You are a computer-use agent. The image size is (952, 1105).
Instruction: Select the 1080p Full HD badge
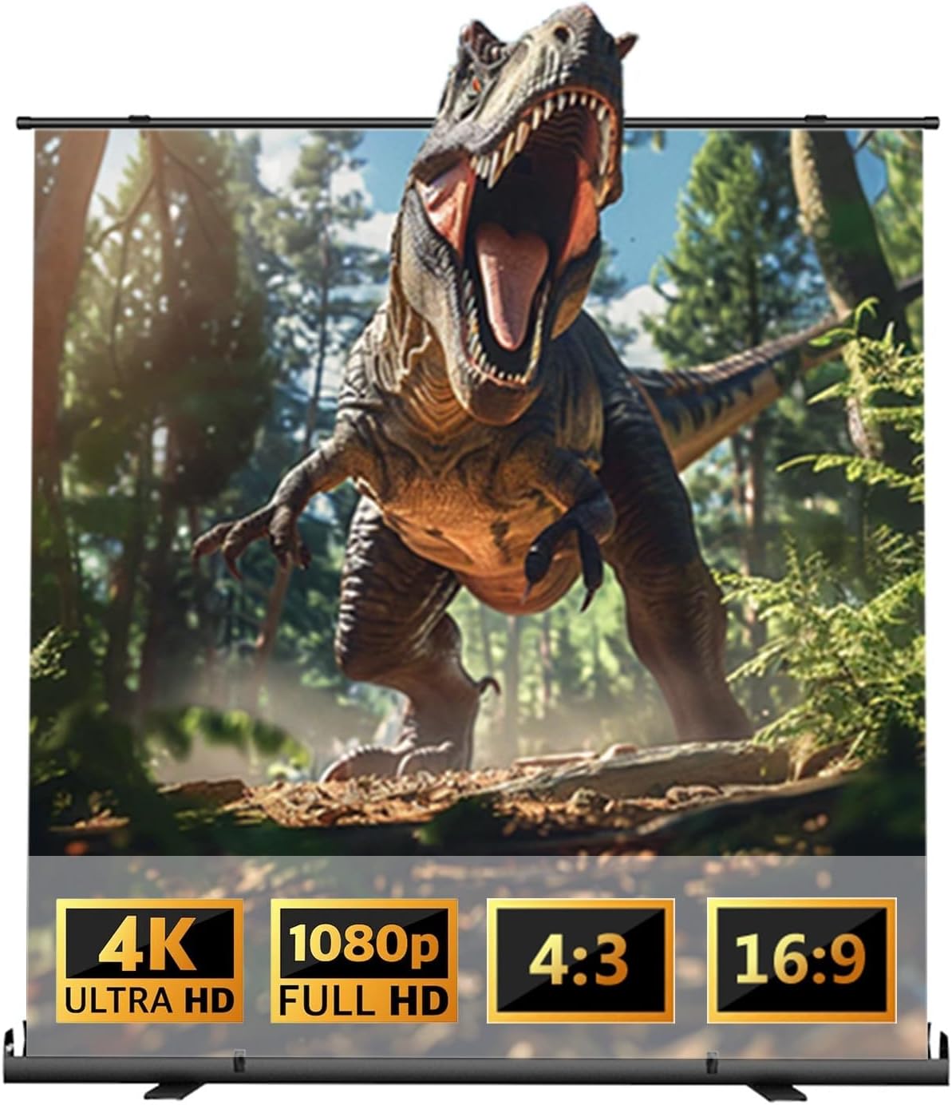364,960
